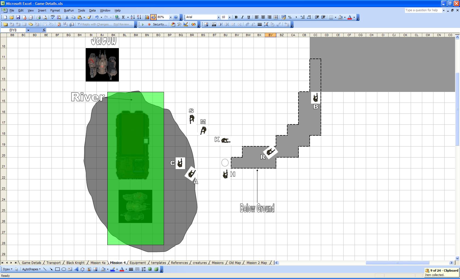460x279 pixels.
Task: Switch to the Mission 2 Map sheet tab
Action: (257, 263)
